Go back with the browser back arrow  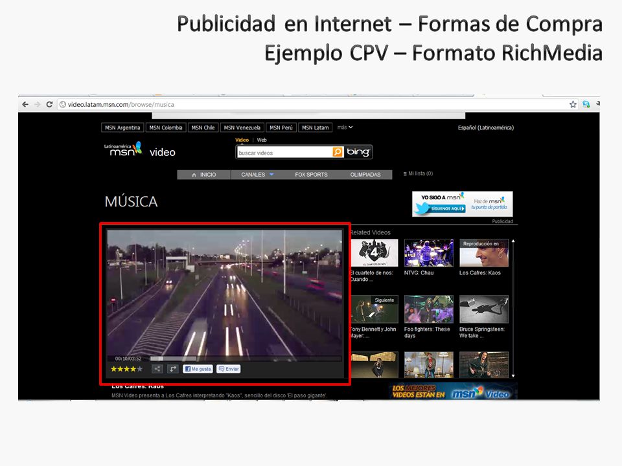click(25, 104)
